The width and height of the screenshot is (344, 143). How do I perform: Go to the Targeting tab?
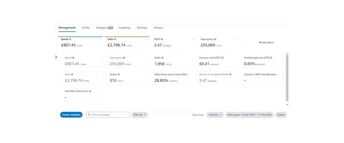tap(124, 28)
